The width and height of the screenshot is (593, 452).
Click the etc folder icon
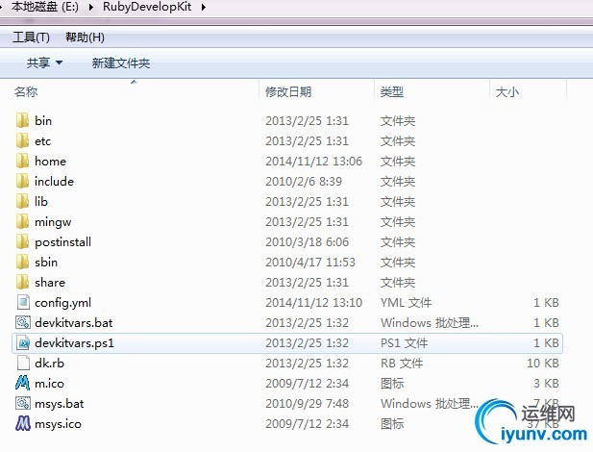[22, 140]
